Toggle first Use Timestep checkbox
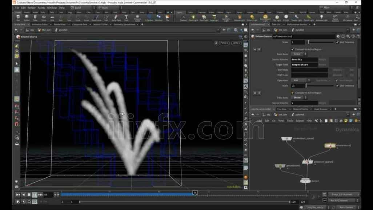This screenshot has width=373, height=210. [x=337, y=42]
